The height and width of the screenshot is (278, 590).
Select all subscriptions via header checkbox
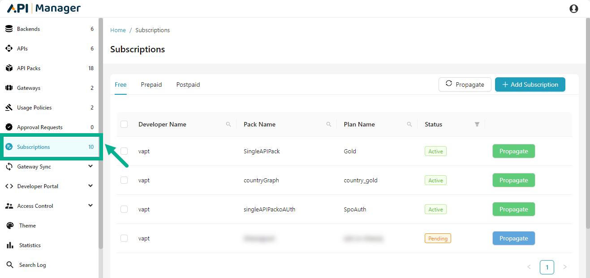[x=124, y=124]
